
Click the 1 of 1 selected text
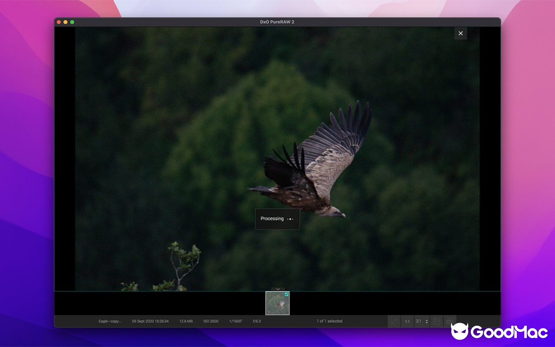[330, 321]
